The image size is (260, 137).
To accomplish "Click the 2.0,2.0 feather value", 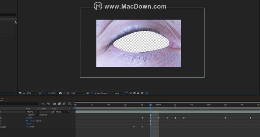I will tap(32, 121).
